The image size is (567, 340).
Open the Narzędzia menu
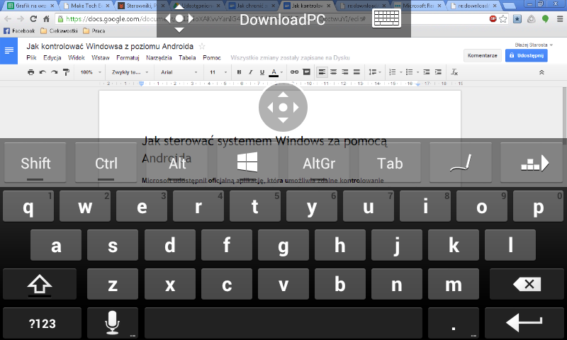[159, 58]
